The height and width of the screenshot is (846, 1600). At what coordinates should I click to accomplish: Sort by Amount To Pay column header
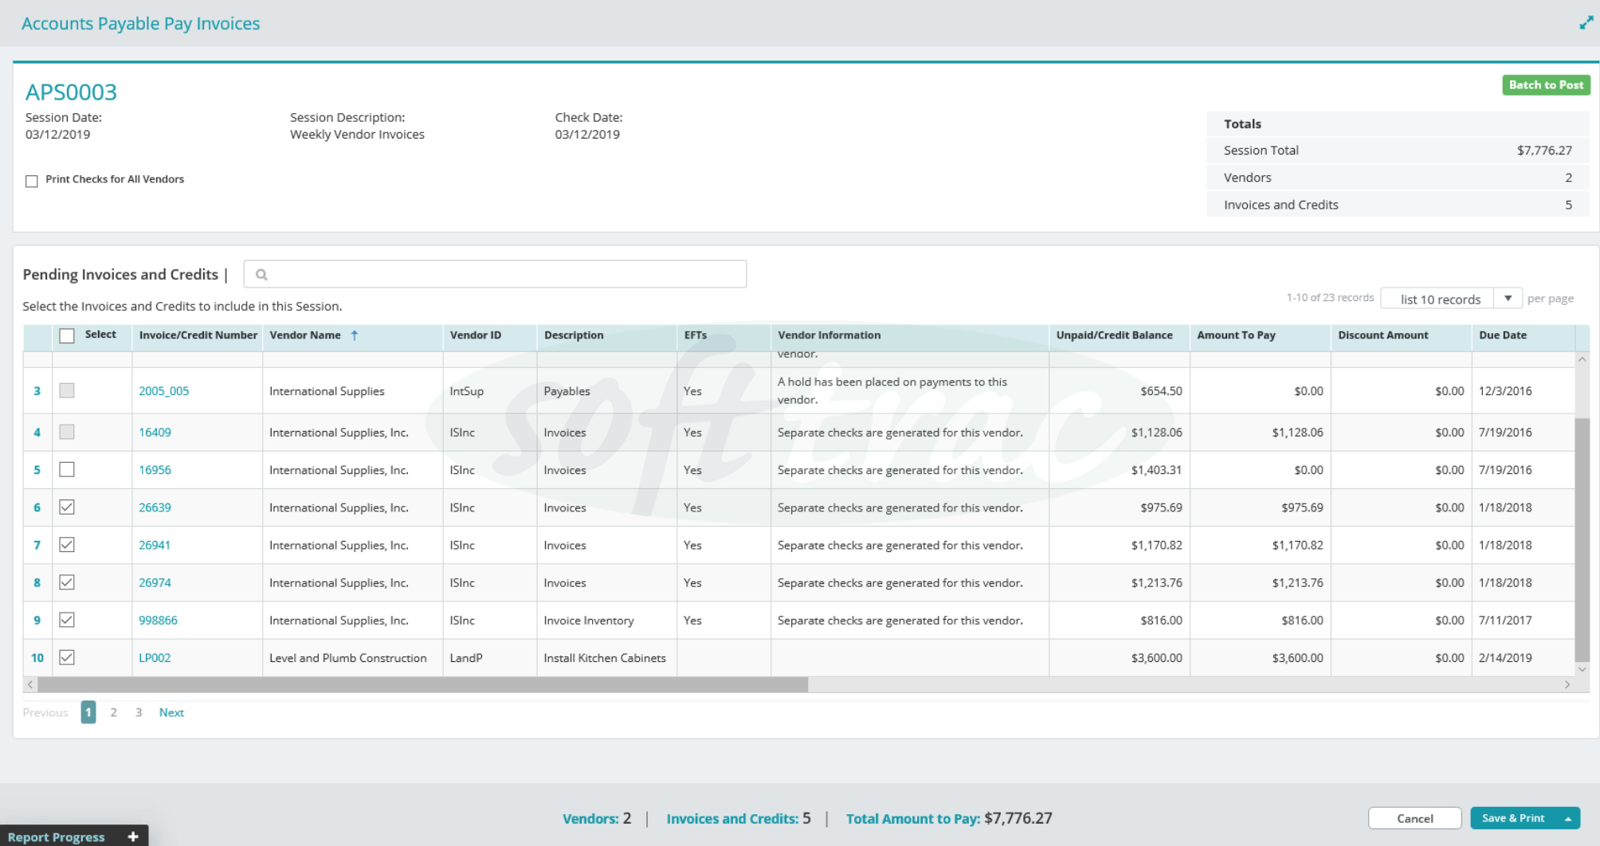(1236, 335)
